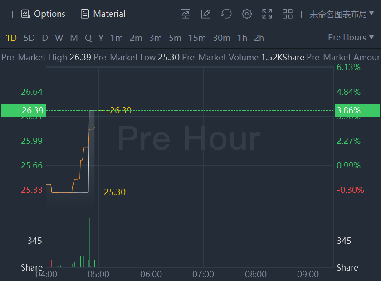Click the Material document icon
Viewport: 381px width, 281px height.
[85, 14]
